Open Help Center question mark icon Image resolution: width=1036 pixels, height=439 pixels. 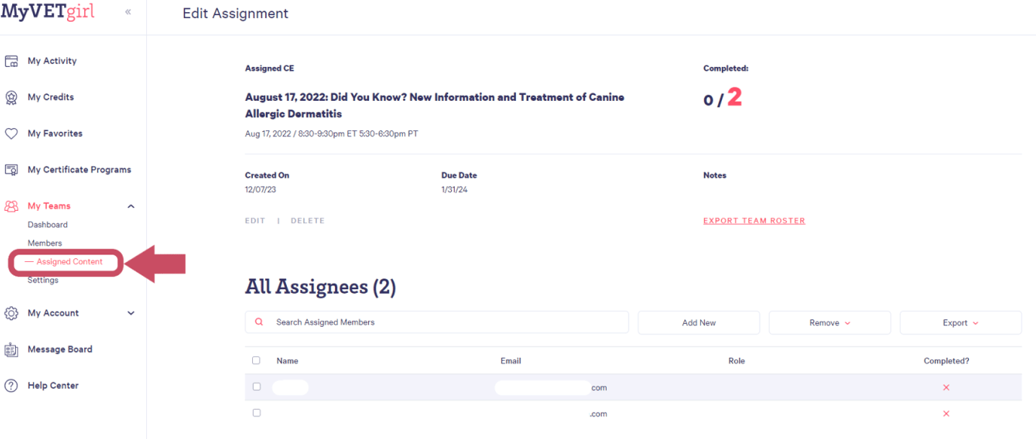(x=11, y=385)
